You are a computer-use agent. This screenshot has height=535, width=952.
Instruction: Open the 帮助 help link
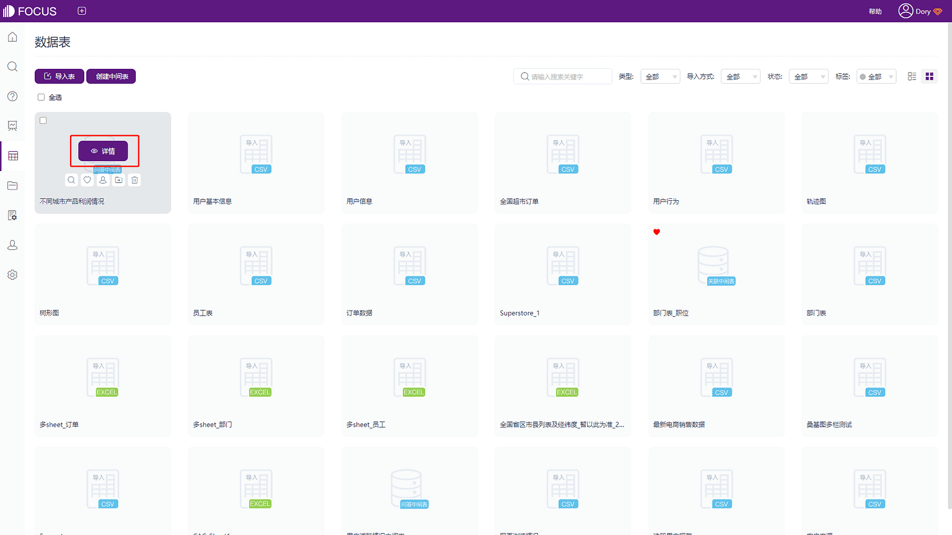point(875,11)
